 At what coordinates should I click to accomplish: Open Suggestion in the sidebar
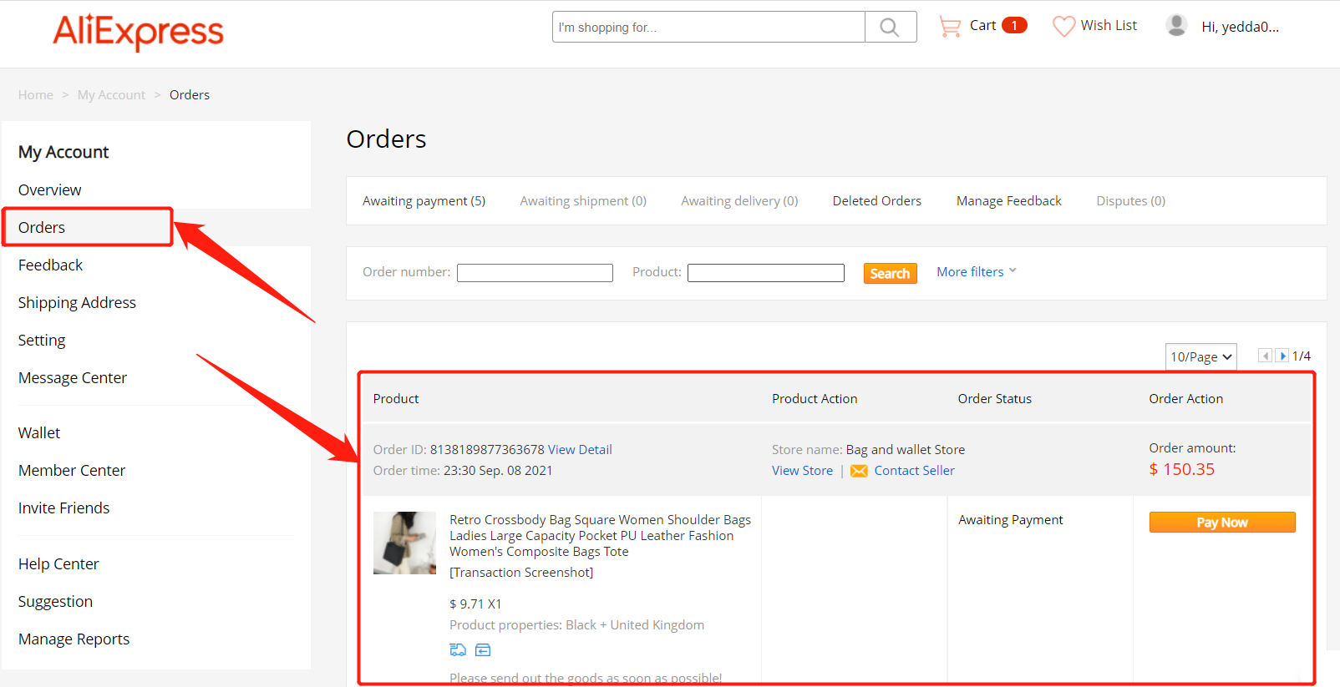(x=55, y=602)
